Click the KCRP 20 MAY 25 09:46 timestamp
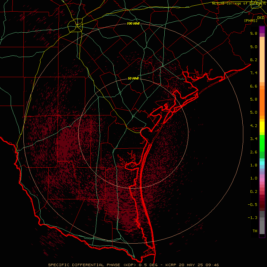 click(192, 265)
